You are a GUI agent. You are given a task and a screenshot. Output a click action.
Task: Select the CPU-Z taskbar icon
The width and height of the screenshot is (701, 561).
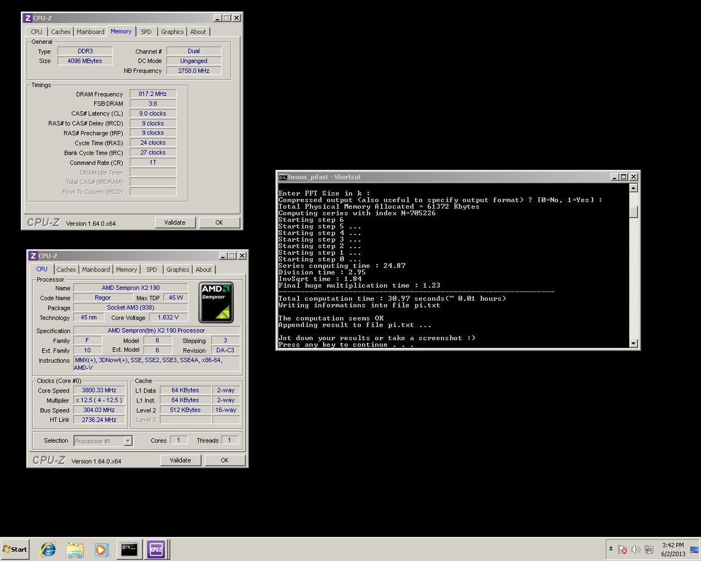pyautogui.click(x=156, y=549)
